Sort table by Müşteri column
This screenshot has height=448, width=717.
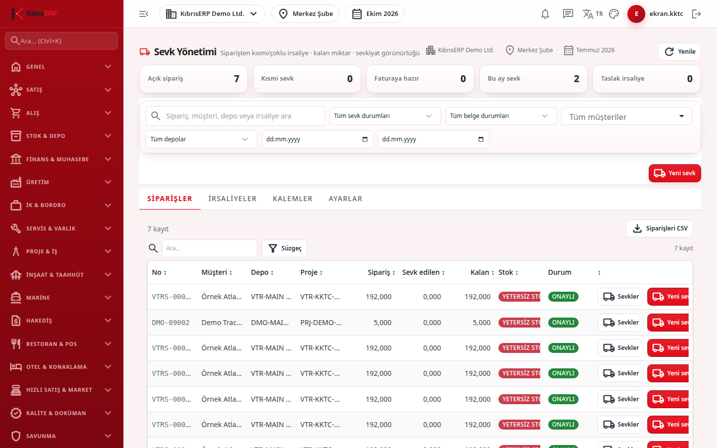point(217,272)
